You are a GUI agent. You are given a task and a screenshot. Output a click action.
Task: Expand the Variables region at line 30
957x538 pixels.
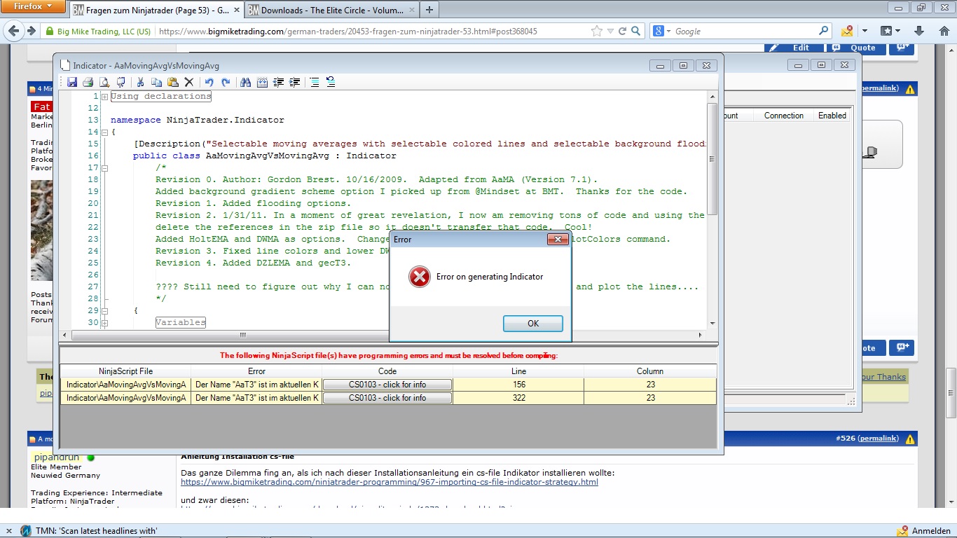click(104, 323)
